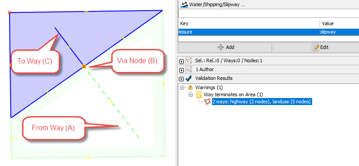Click the Validation Results checkmark icon

click(189, 78)
